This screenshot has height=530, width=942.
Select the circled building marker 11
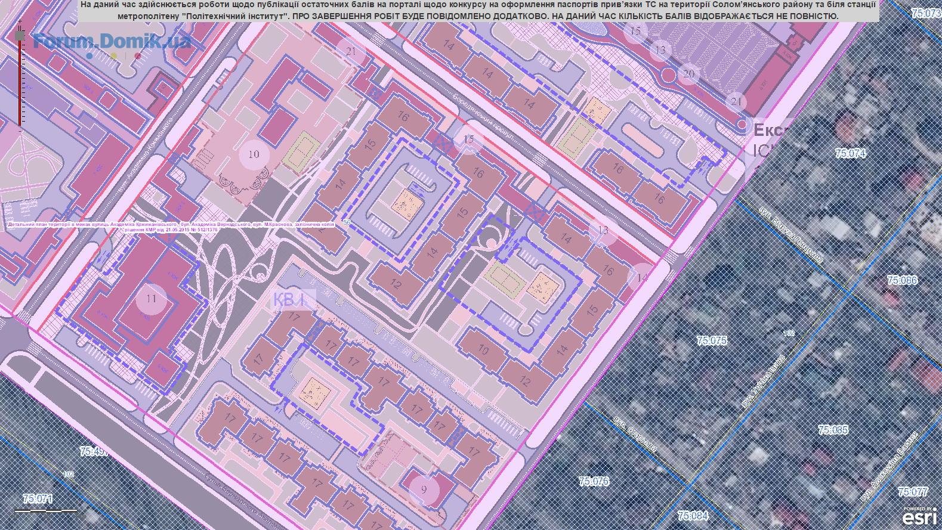click(x=151, y=299)
